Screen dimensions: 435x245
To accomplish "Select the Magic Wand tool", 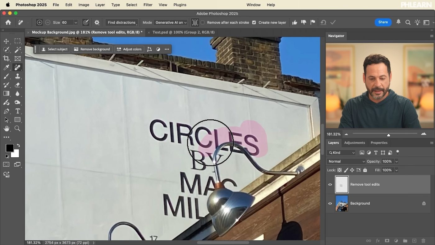I will [17, 50].
